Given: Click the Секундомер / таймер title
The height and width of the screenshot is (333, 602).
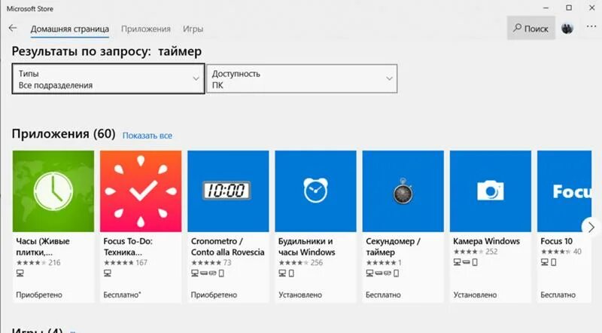Looking at the screenshot, I should [393, 246].
